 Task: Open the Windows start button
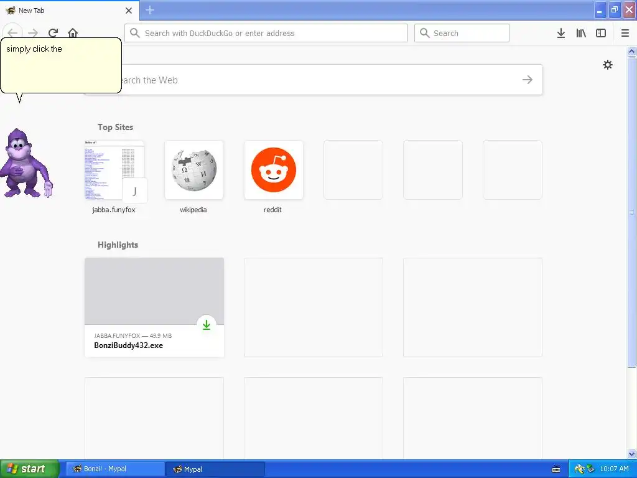coord(30,469)
